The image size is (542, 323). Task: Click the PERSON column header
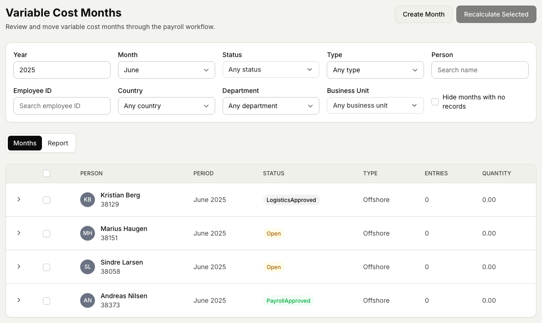tap(91, 173)
